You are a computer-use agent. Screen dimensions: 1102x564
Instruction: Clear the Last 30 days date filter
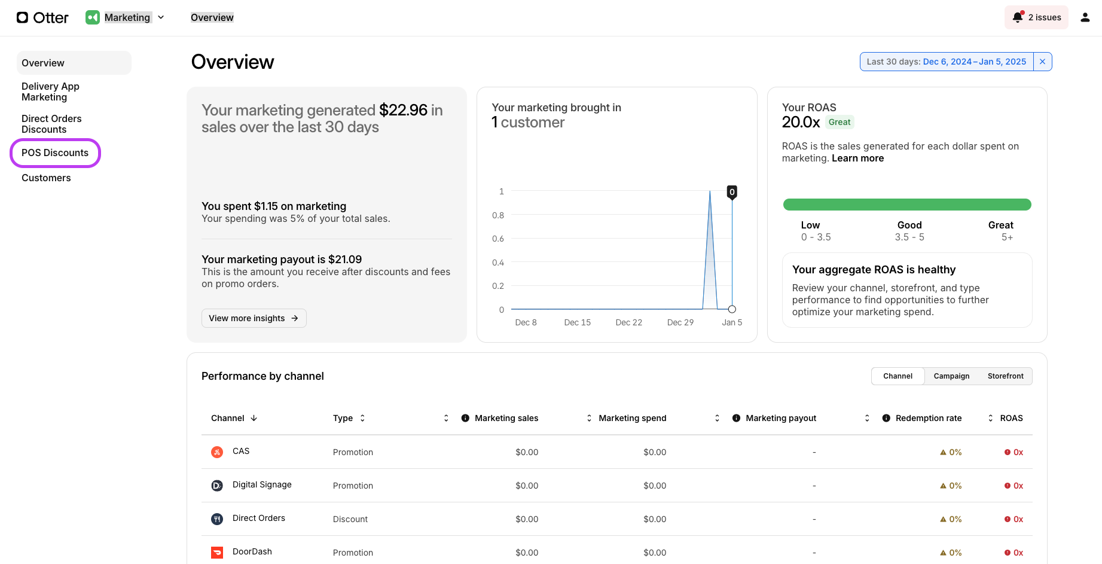click(x=1042, y=62)
